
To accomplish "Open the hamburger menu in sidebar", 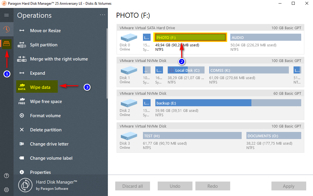I will click(x=6, y=15).
